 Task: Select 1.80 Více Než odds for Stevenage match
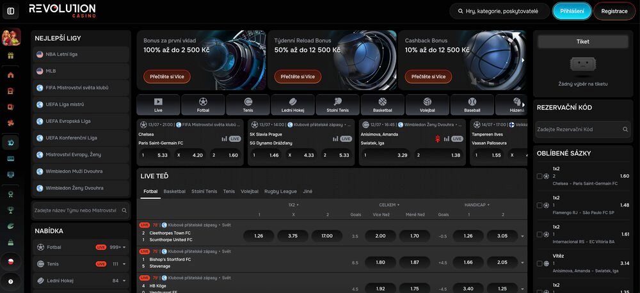coord(380,262)
